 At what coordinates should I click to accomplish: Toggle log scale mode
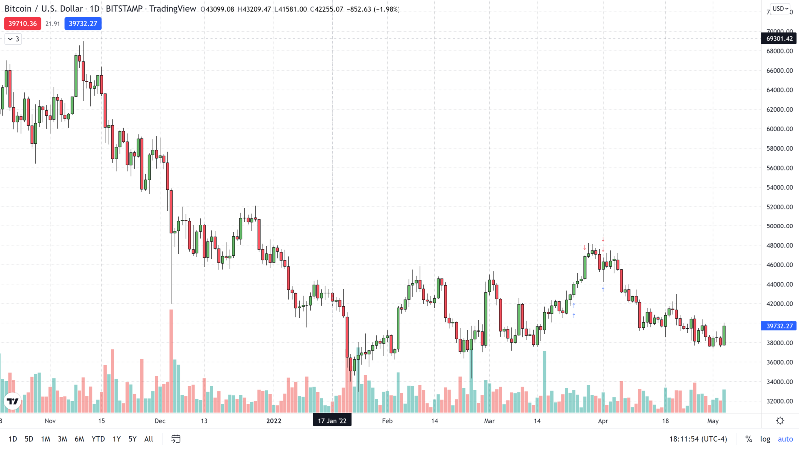pos(765,439)
